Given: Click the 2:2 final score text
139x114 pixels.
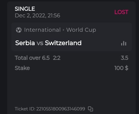Looking at the screenshot, I should pos(57,58).
